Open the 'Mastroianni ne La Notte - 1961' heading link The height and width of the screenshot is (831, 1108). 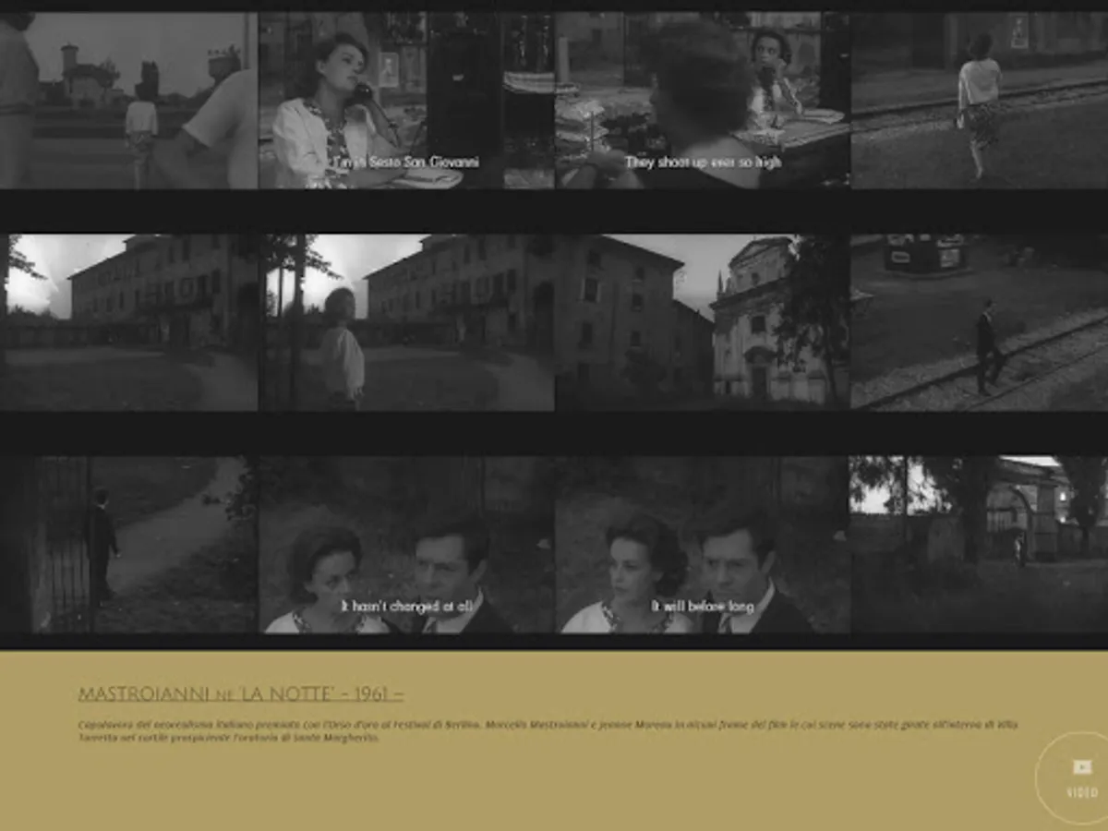tap(240, 694)
